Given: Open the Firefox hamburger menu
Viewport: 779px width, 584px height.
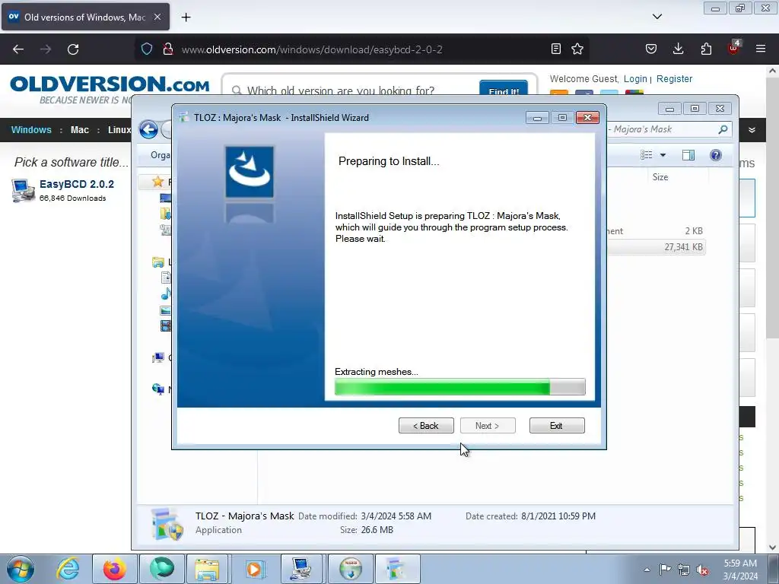Looking at the screenshot, I should [761, 49].
